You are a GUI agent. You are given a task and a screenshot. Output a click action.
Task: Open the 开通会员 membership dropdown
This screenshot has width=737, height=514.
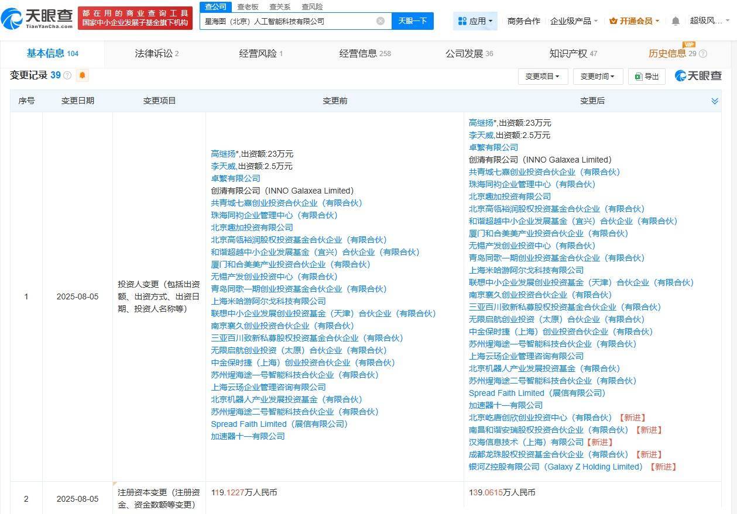[634, 21]
